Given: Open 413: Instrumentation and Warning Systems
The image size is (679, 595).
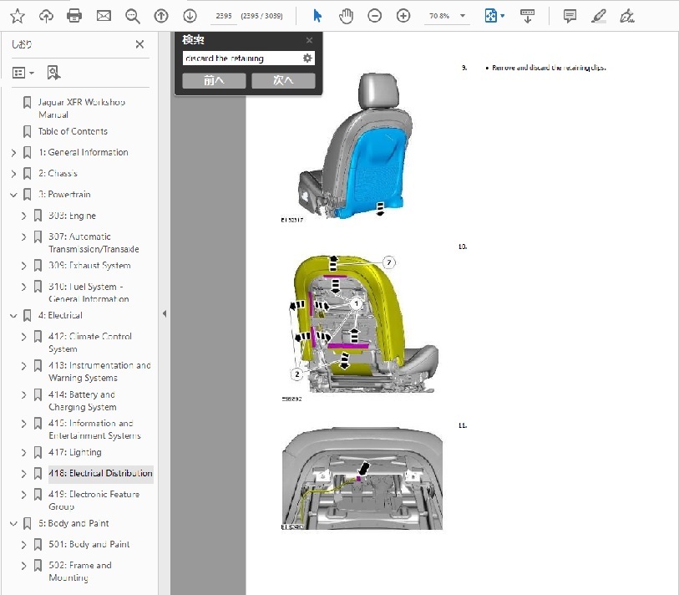Looking at the screenshot, I should tap(99, 372).
